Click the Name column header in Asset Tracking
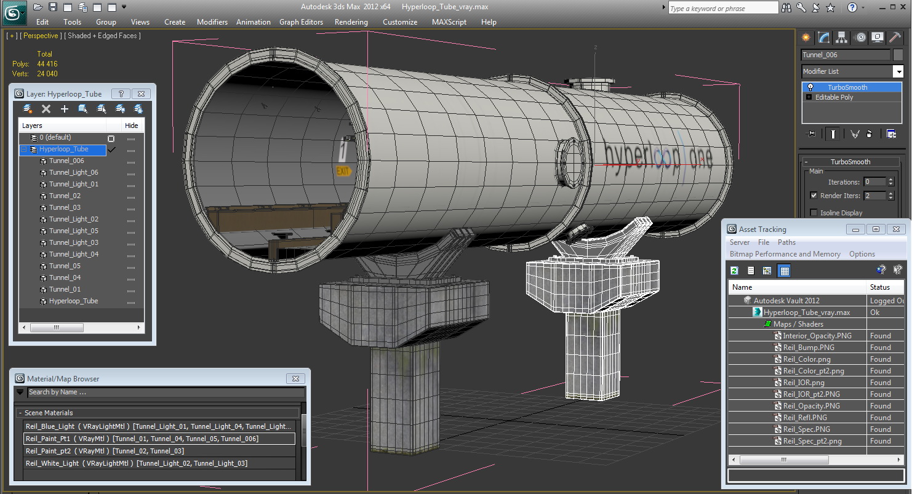 [x=797, y=287]
